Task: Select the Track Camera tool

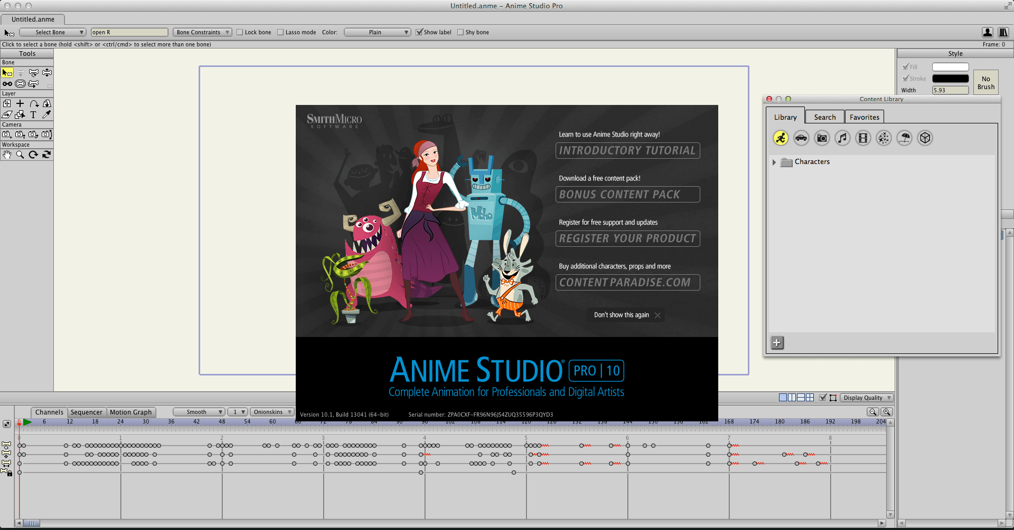Action: tap(7, 134)
